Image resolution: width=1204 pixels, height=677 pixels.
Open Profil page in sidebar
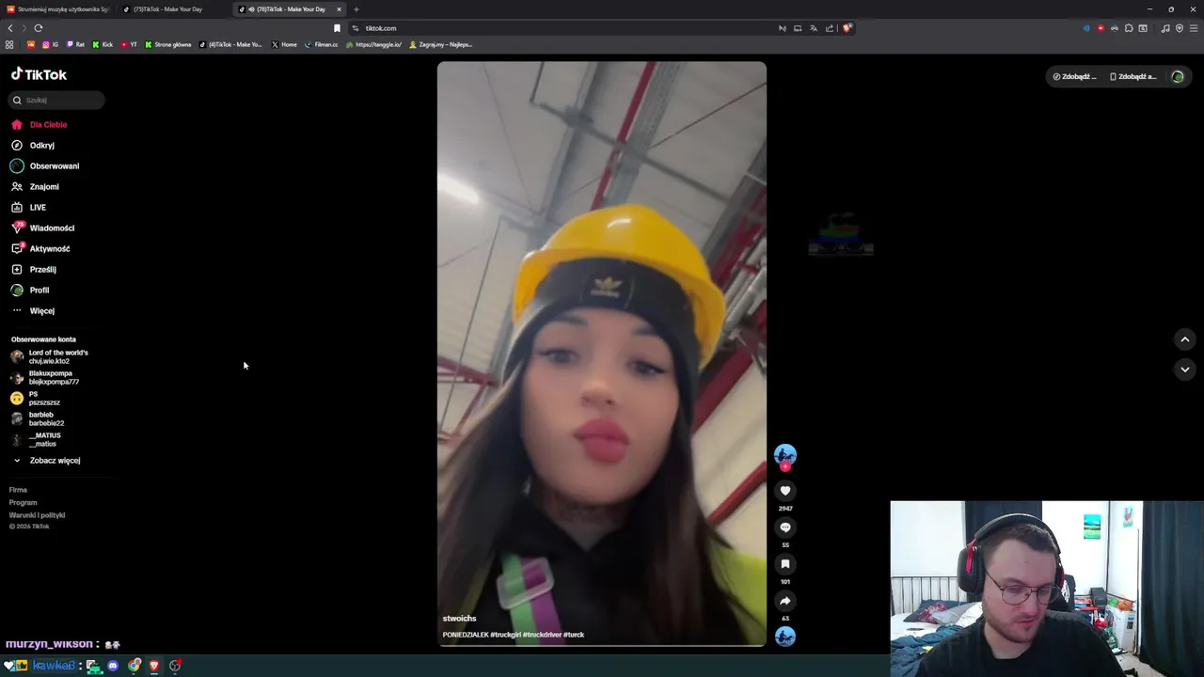tap(31, 290)
